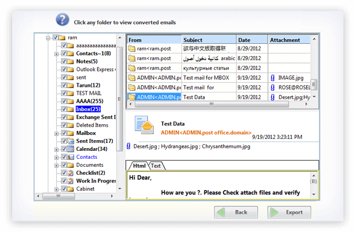Uncheck the Inbox(25) folder checkbox
Screen dimensions: 355x232
tap(63, 109)
